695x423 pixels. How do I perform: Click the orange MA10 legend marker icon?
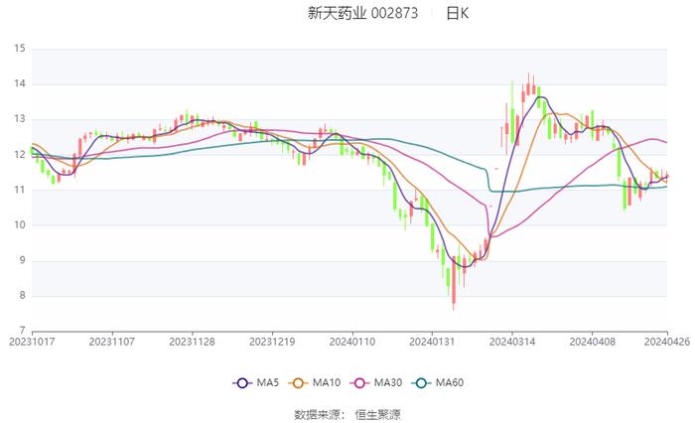298,383
